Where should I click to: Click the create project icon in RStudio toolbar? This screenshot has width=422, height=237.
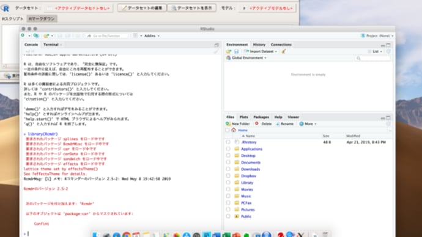click(x=36, y=35)
